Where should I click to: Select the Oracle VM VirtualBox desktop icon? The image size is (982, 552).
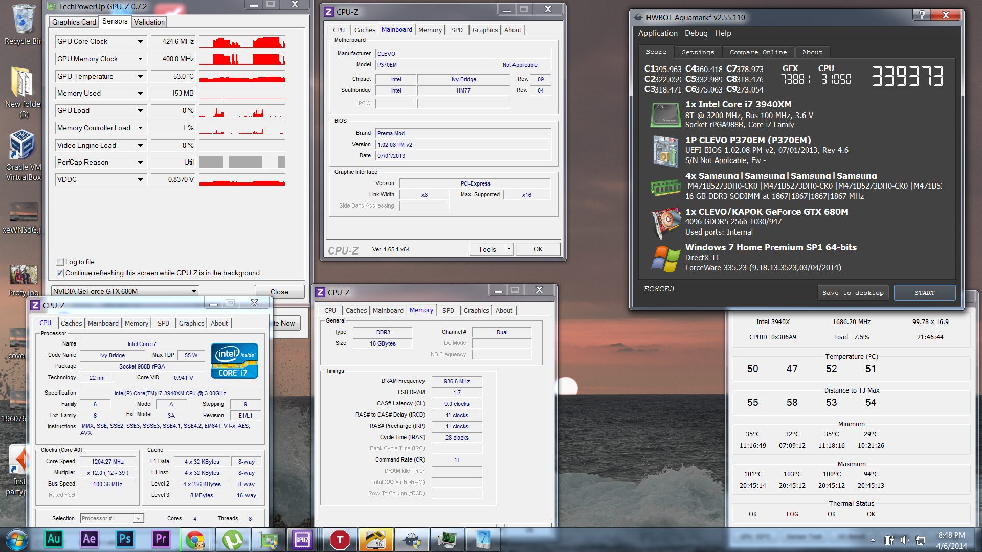point(23,156)
